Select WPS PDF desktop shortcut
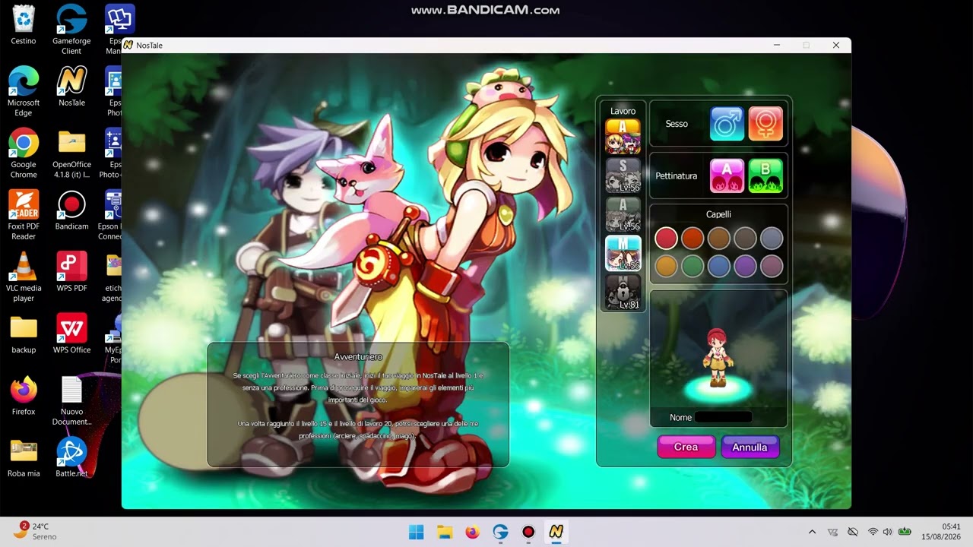Image resolution: width=973 pixels, height=547 pixels. pyautogui.click(x=71, y=272)
